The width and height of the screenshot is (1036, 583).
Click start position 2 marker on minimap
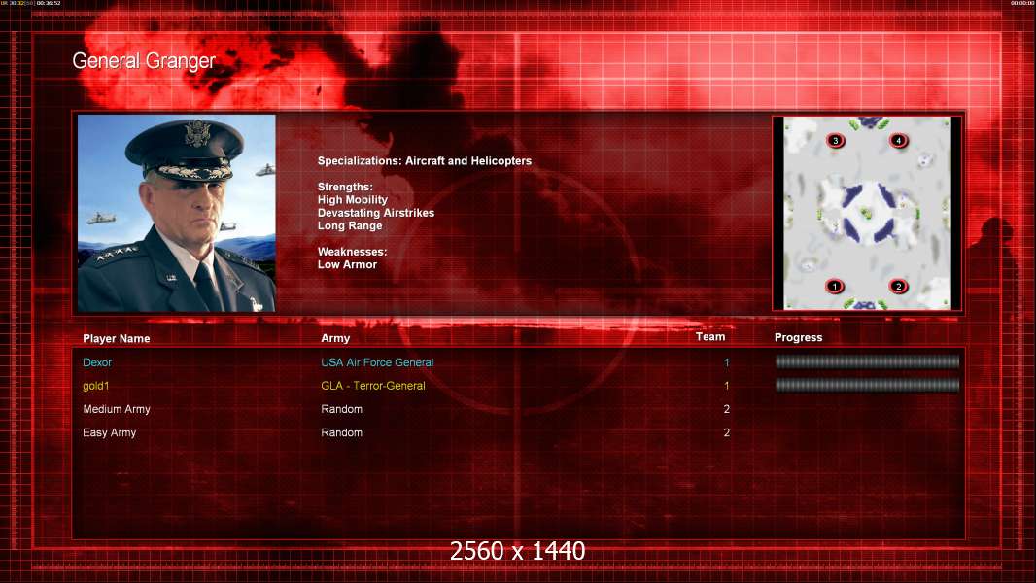point(898,286)
